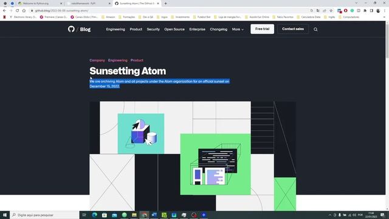Click the red Opera-style extension icon
The width and height of the screenshot is (389, 219).
pyautogui.click(x=346, y=11)
